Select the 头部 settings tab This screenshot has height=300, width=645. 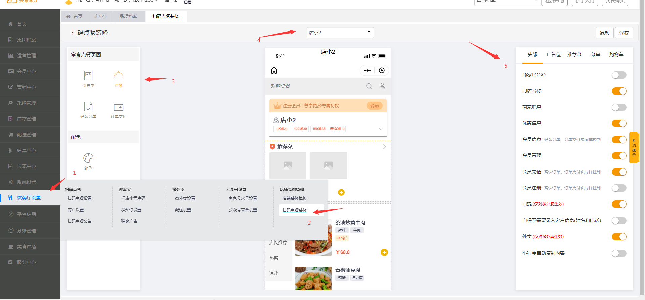tap(532, 54)
